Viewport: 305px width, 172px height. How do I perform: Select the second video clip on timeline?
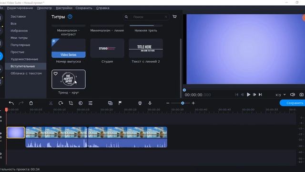(128, 133)
